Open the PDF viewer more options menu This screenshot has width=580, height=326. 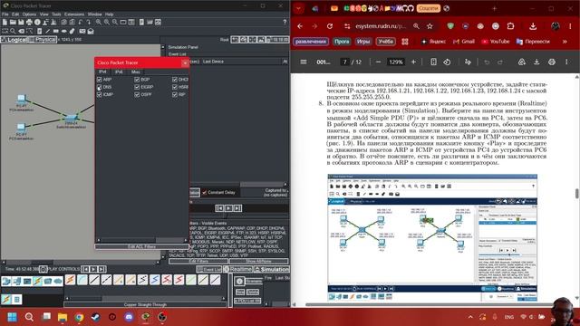pos(566,62)
